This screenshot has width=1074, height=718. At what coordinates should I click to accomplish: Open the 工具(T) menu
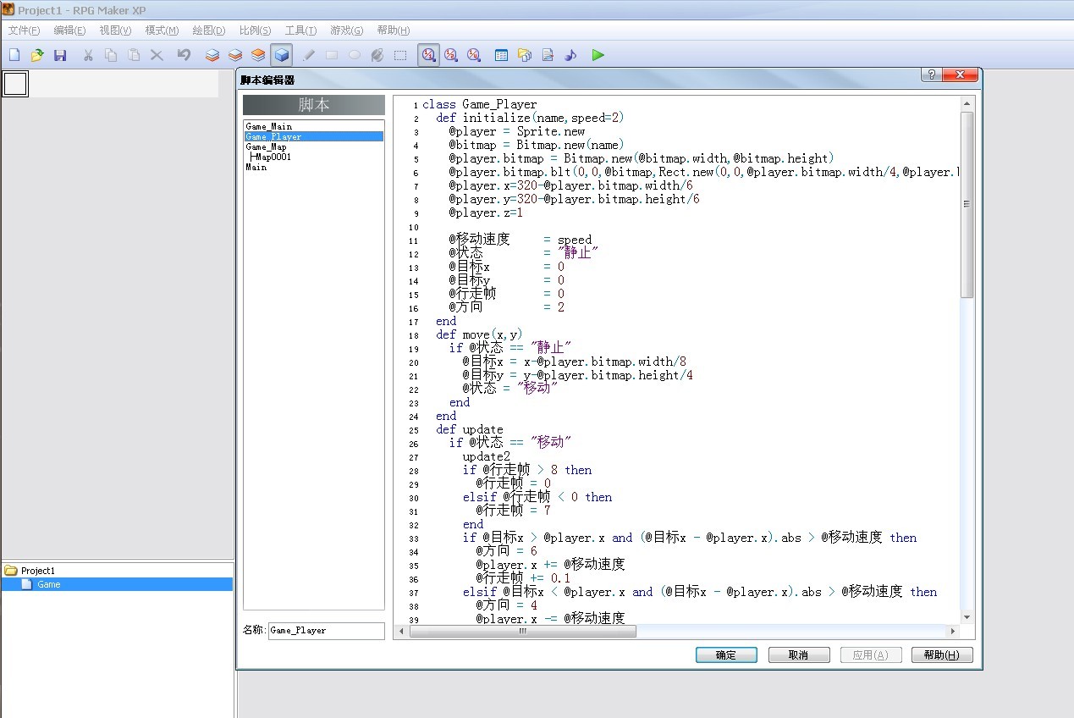click(300, 30)
